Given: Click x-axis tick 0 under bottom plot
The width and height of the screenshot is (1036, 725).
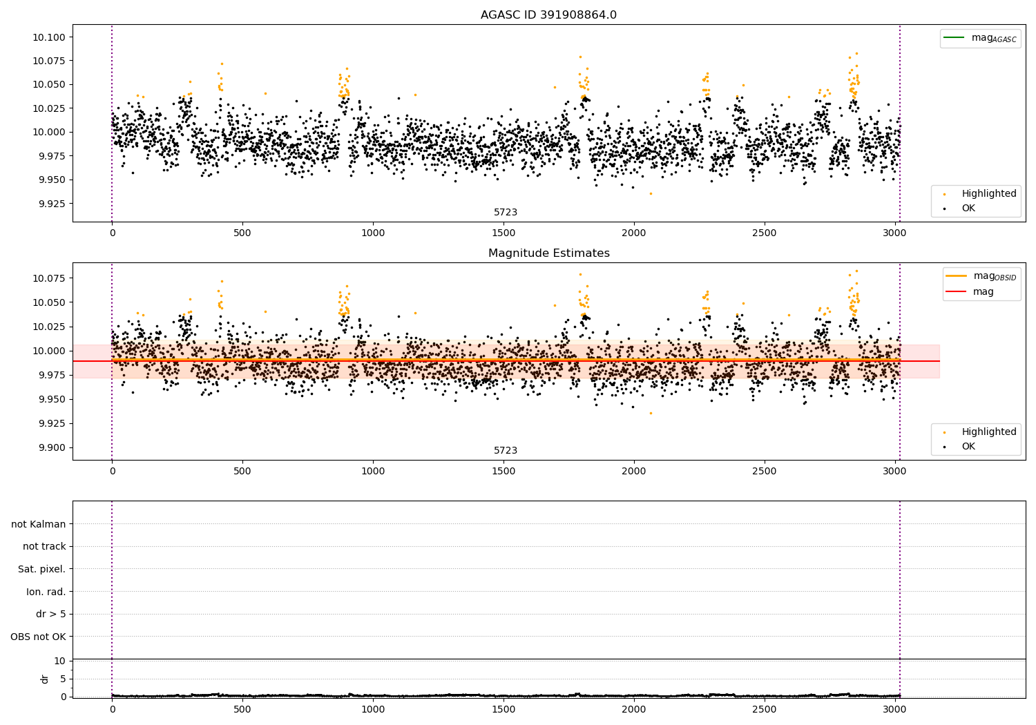Looking at the screenshot, I should pyautogui.click(x=112, y=708).
